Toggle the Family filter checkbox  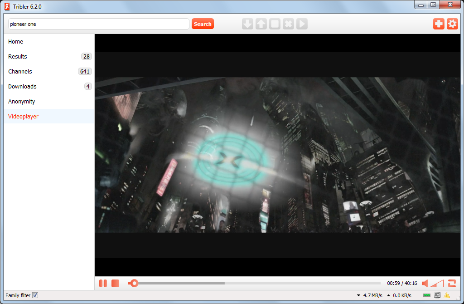click(x=35, y=295)
